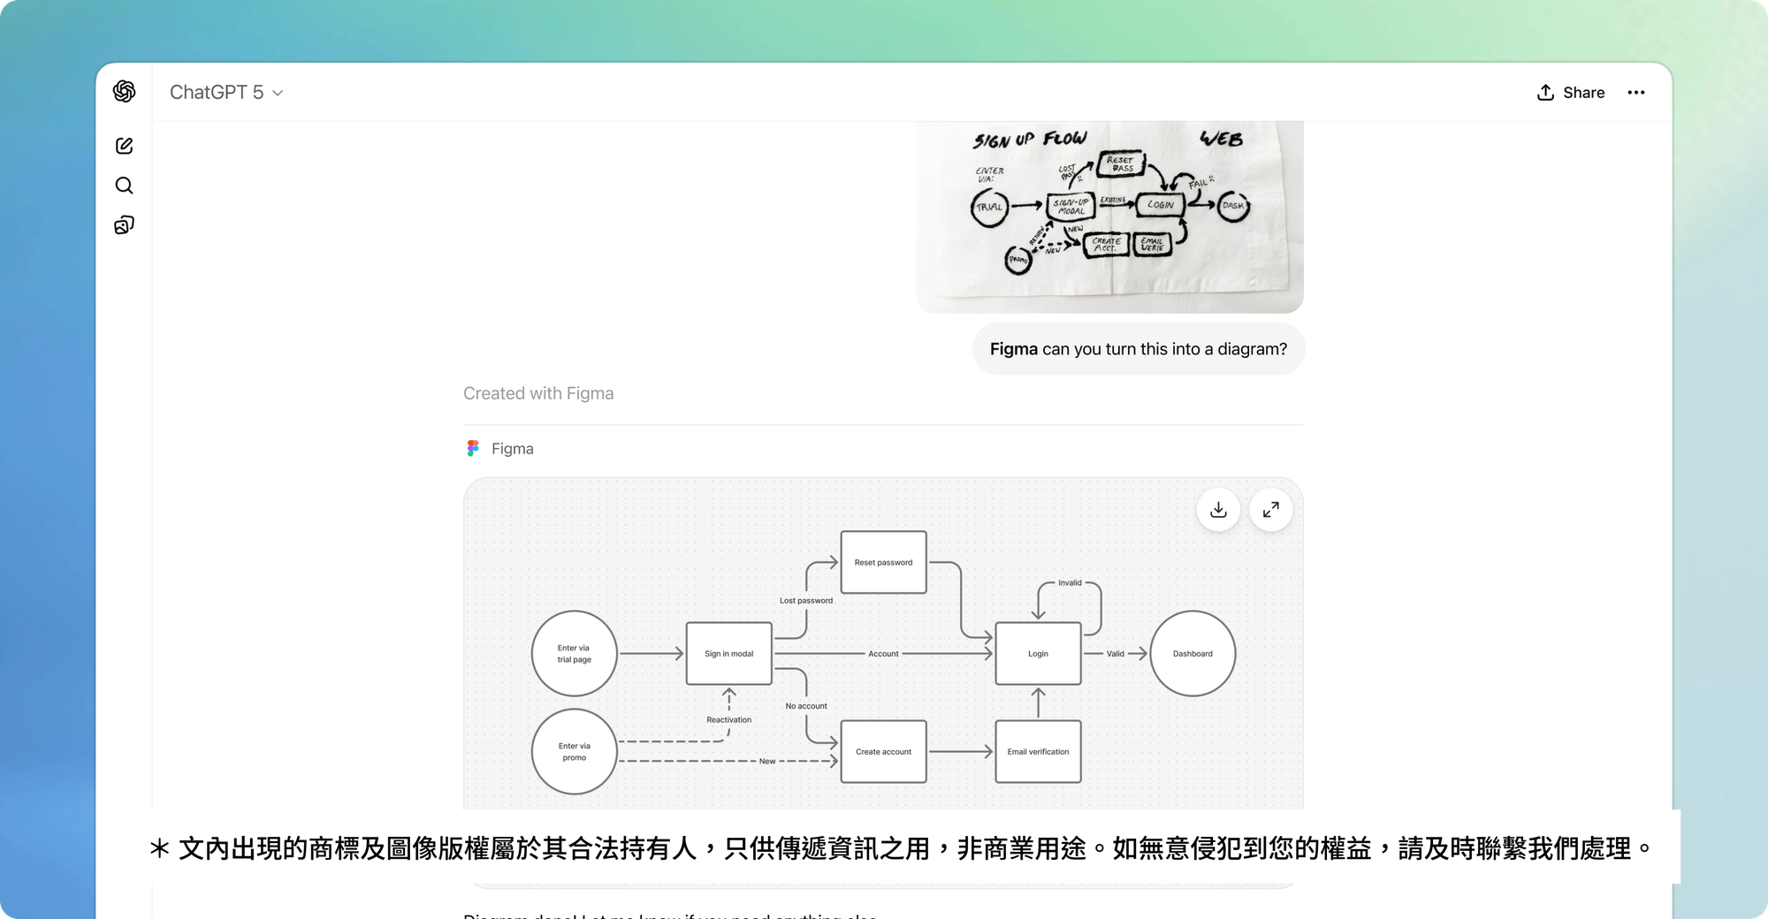Click the user message mentioning Figma

1138,349
